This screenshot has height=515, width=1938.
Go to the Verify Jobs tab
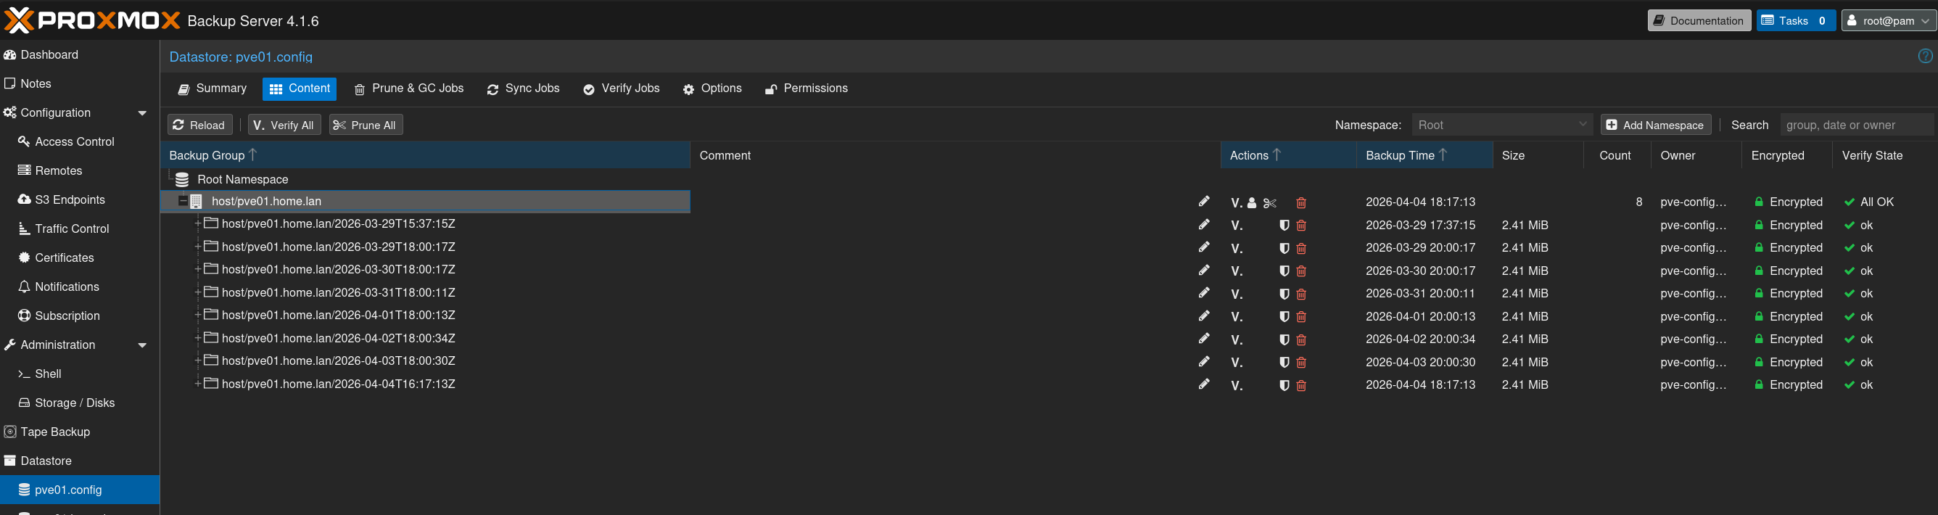[622, 88]
